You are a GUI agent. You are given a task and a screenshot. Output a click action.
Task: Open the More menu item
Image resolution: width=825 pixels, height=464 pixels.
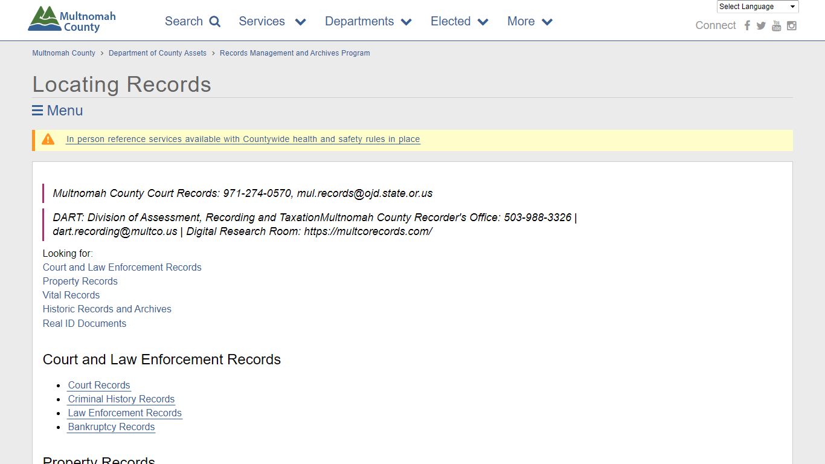(521, 21)
